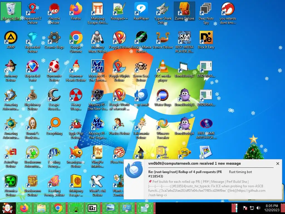The image size is (285, 214).
Task: Select Pixelus Deluxe desktop icon
Action: click(119, 126)
